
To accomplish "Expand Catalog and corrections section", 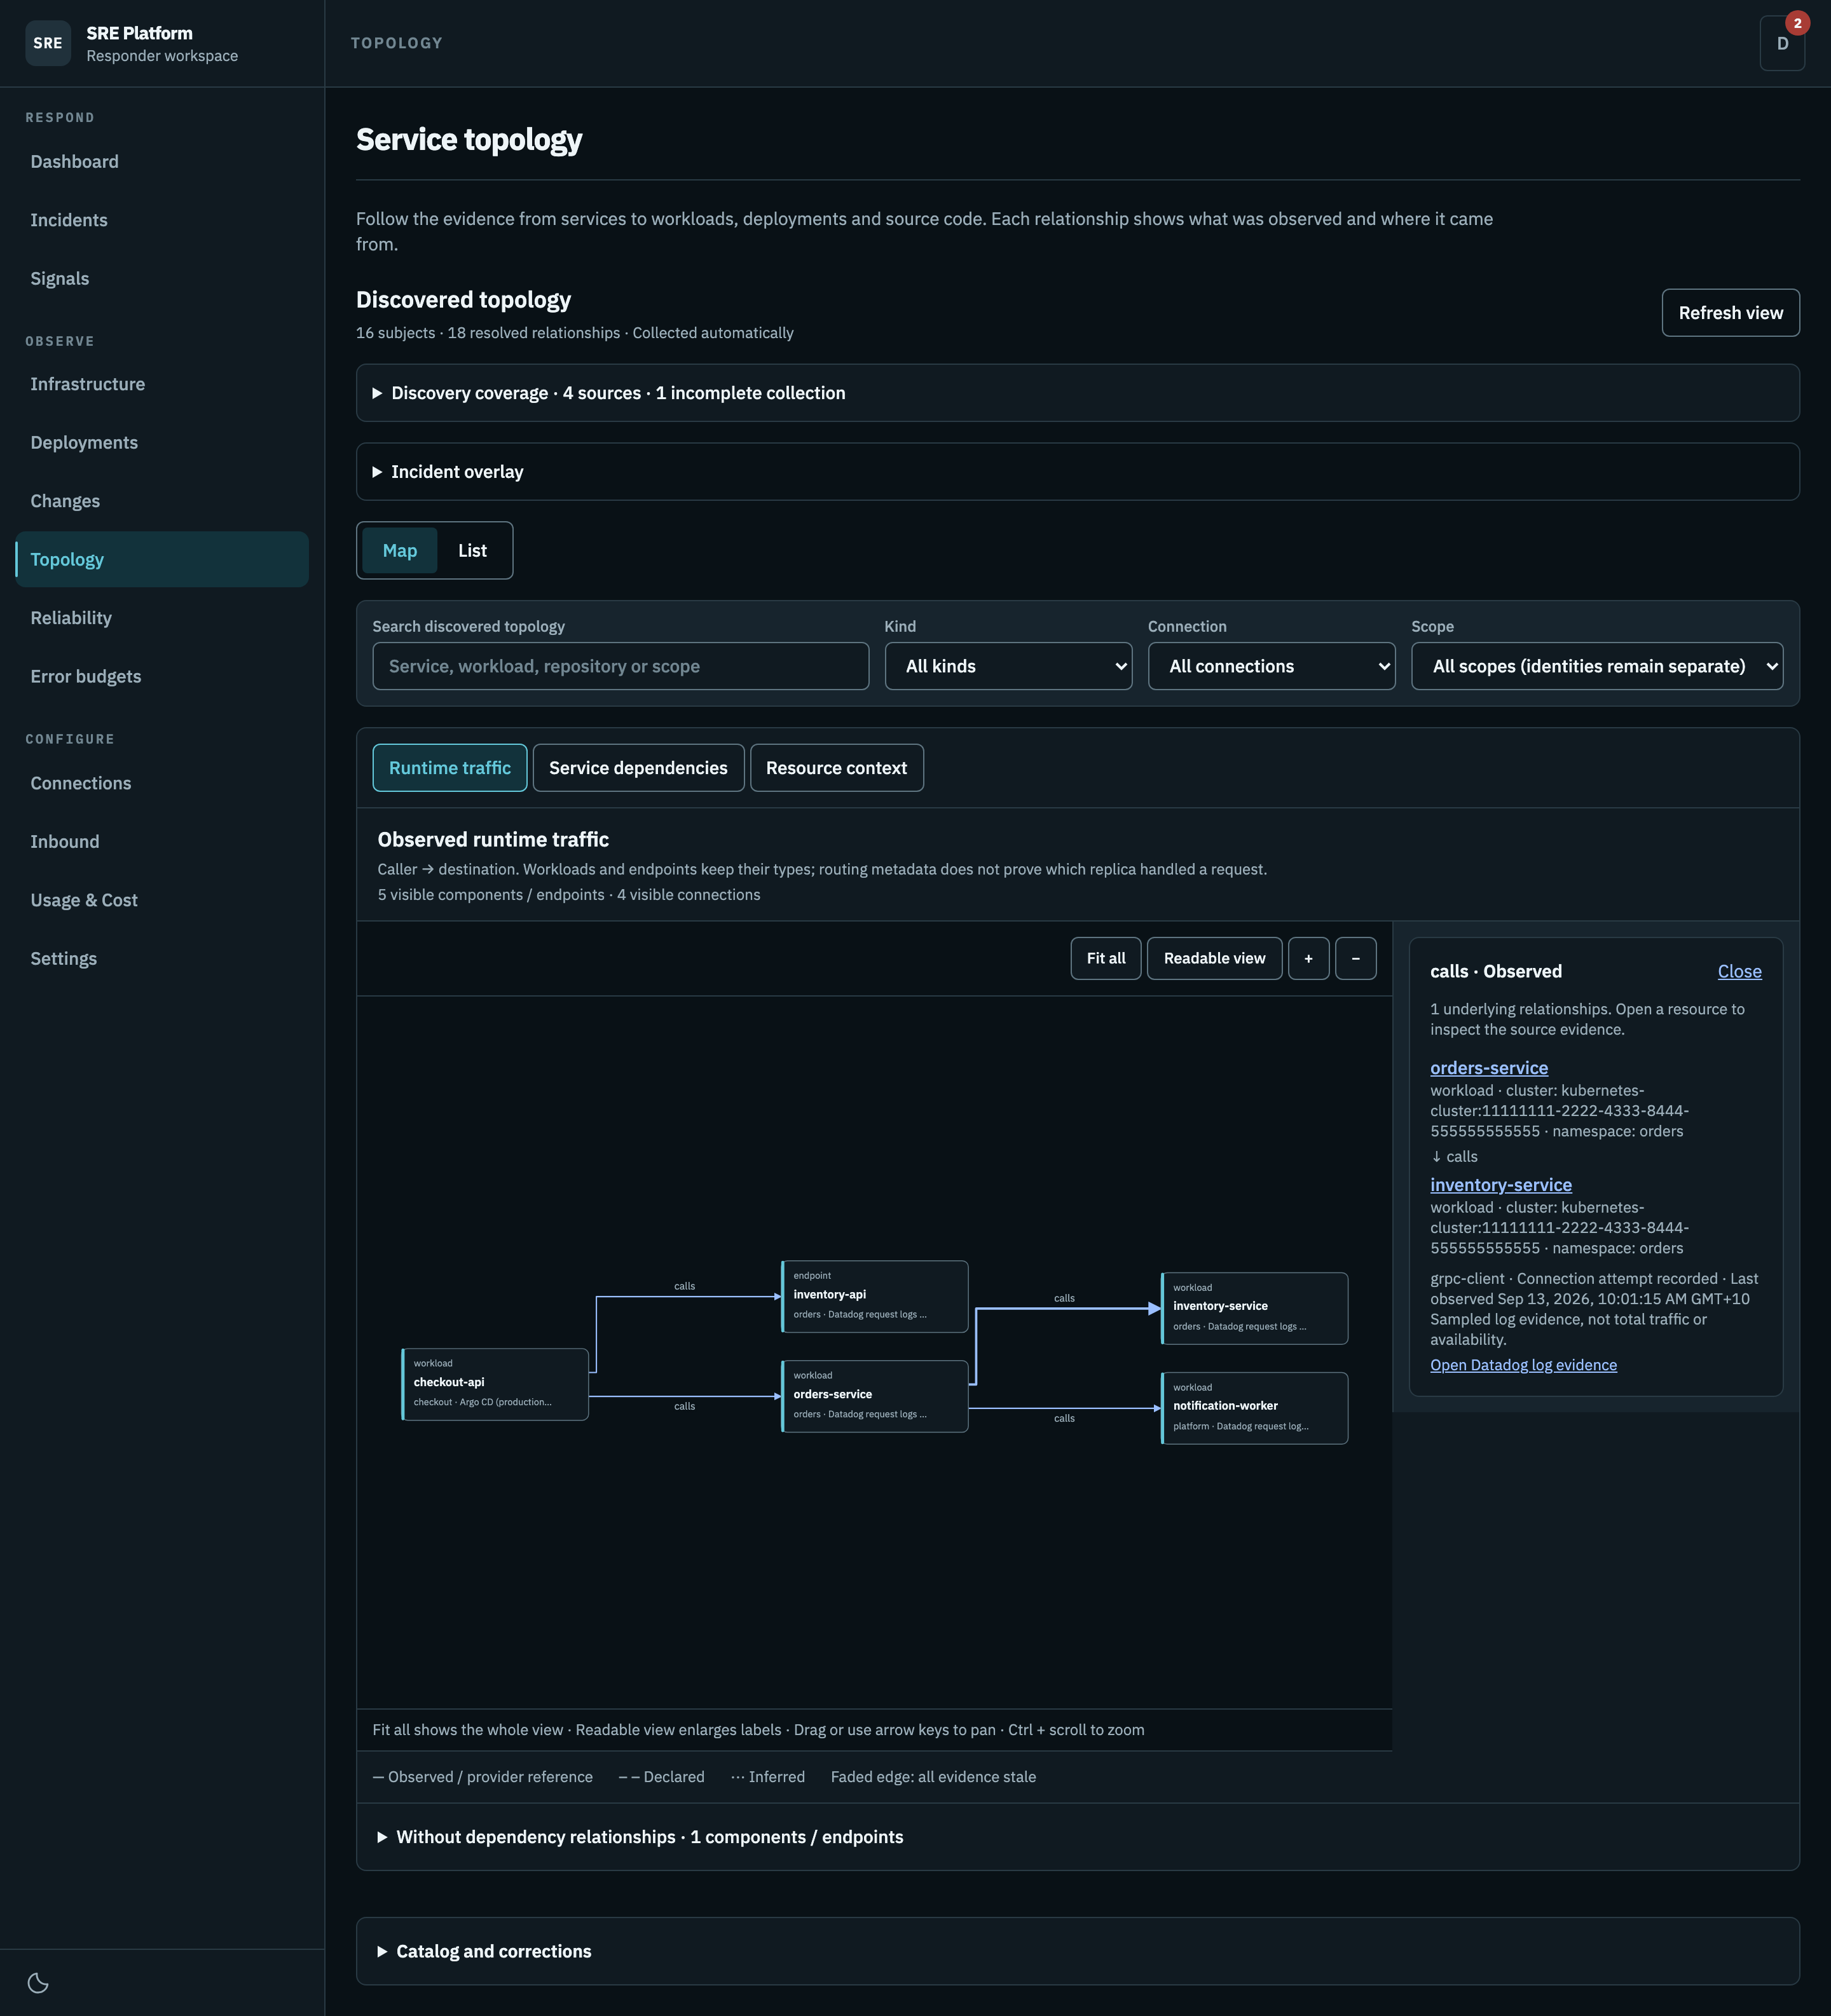I will click(1078, 1951).
